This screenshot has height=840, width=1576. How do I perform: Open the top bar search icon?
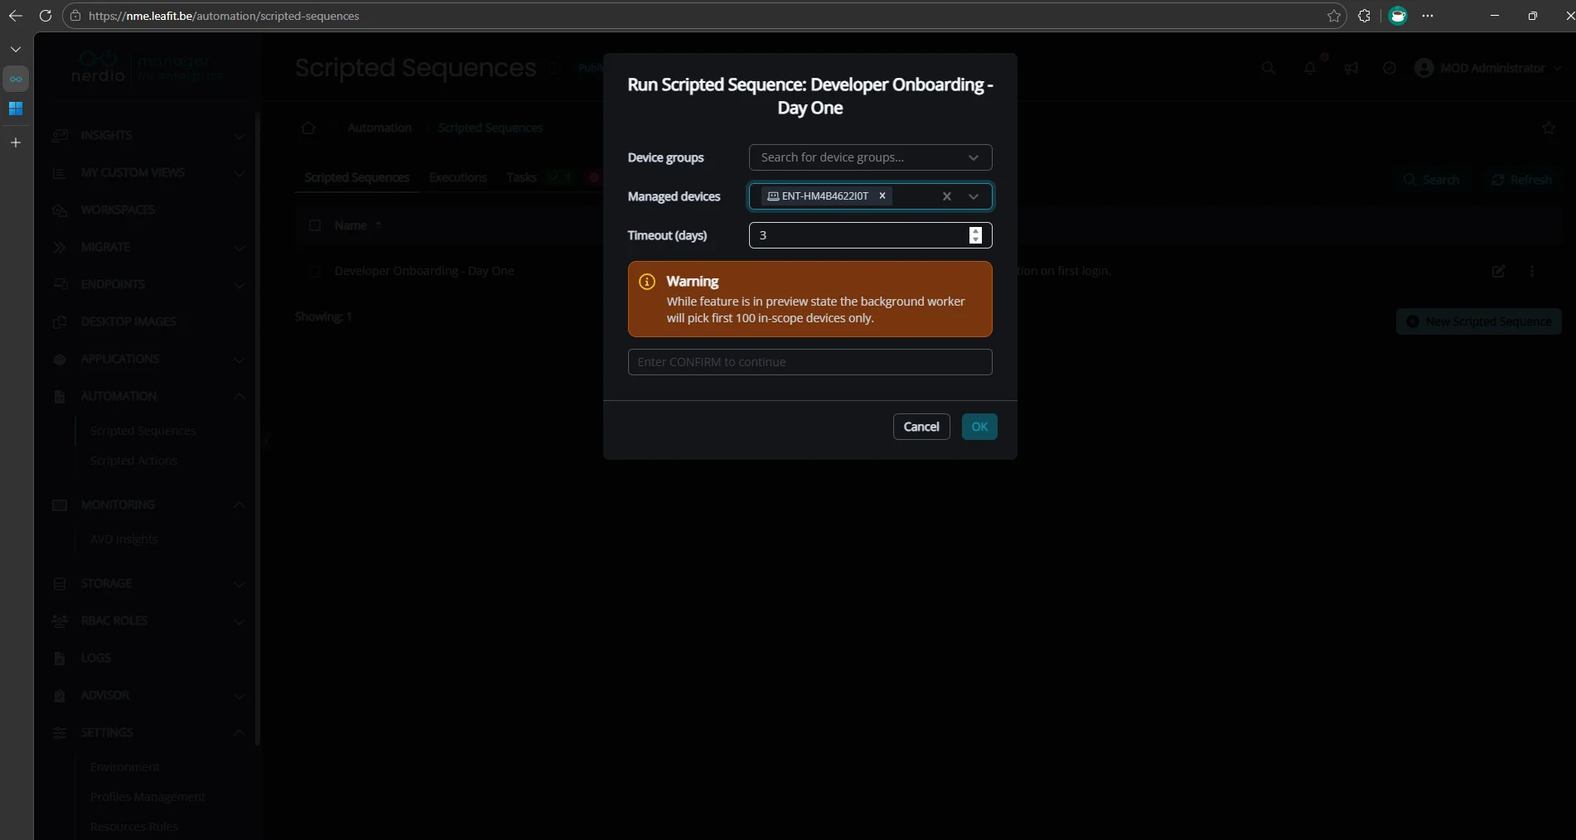pyautogui.click(x=1268, y=68)
